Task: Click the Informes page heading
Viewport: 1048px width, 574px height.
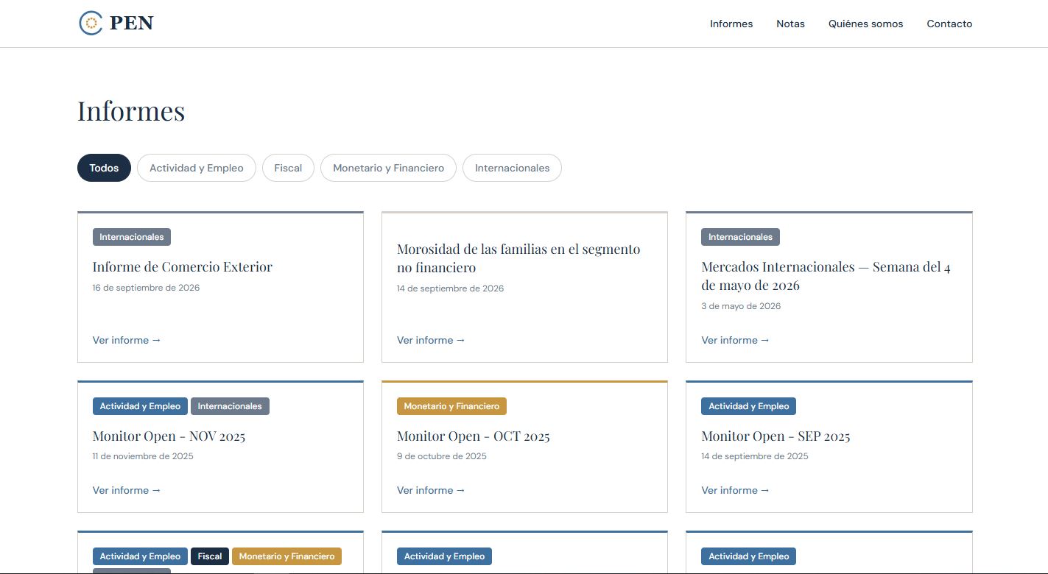Action: click(131, 111)
